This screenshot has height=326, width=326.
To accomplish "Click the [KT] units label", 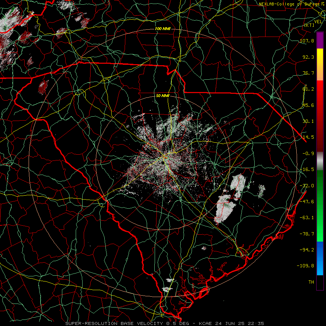I will [309, 25].
